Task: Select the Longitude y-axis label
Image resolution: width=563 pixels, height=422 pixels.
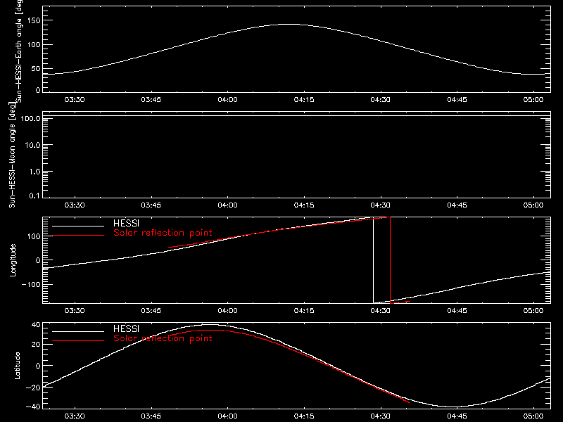Action: [x=13, y=260]
